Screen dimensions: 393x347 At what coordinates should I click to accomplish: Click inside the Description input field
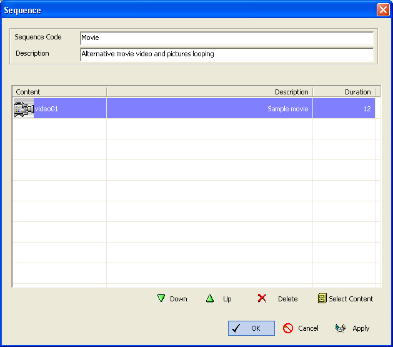click(227, 54)
